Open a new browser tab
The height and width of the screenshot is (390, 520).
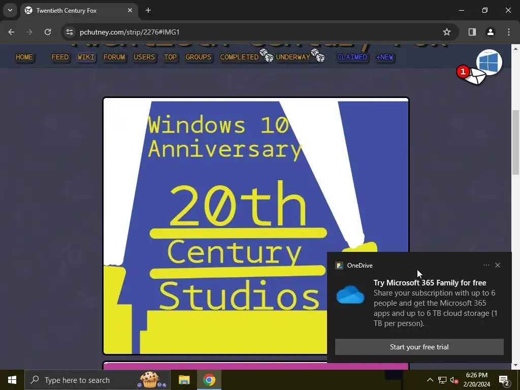point(148,10)
